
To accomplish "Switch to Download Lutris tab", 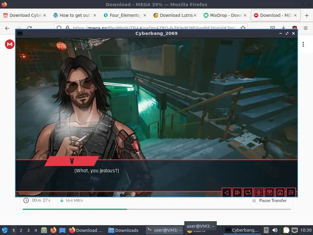I will tap(175, 15).
